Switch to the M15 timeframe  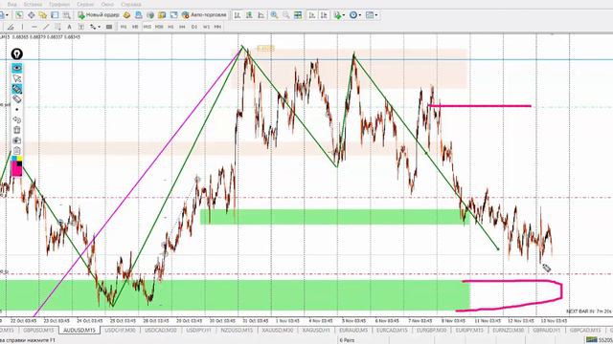tap(147, 27)
